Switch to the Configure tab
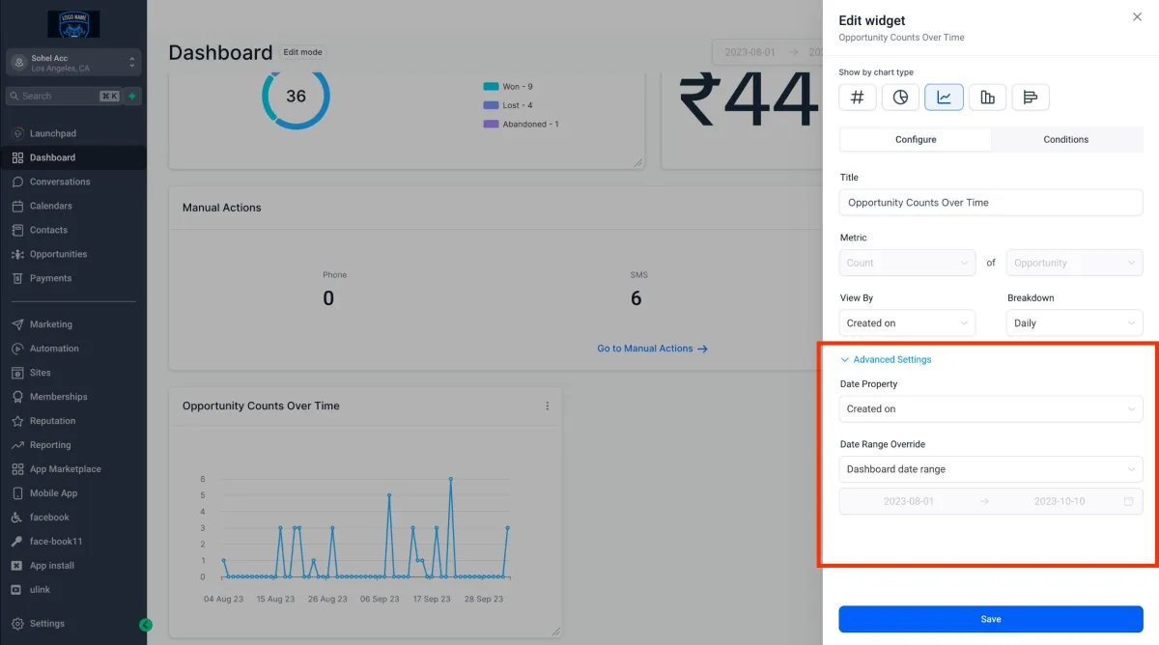This screenshot has height=645, width=1159. point(916,140)
